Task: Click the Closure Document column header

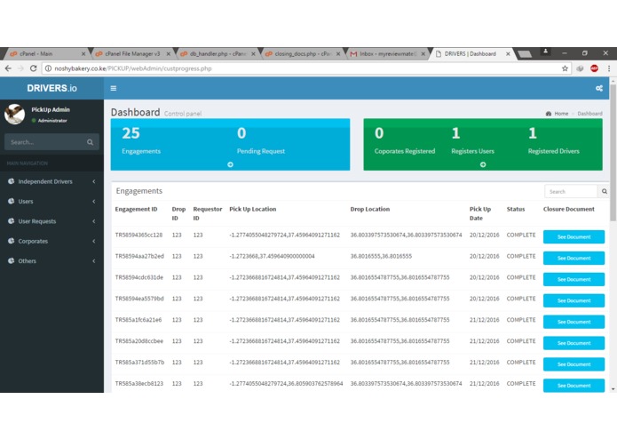Action: tap(568, 209)
